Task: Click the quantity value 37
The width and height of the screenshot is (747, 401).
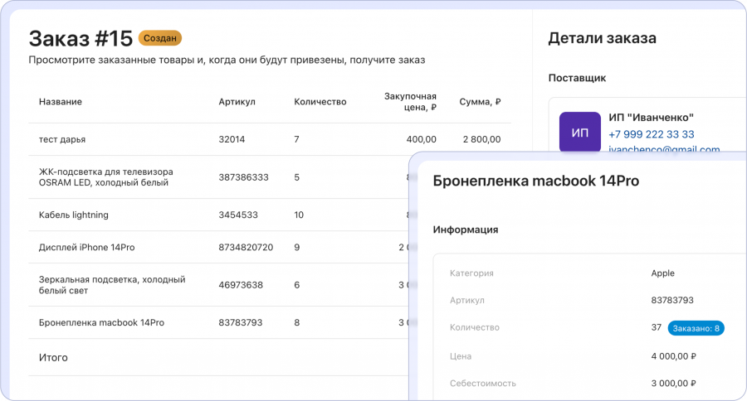Action: pos(656,328)
